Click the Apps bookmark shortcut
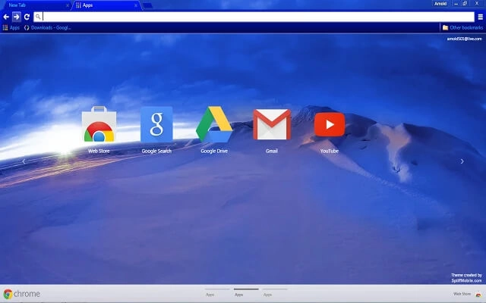Image resolution: width=486 pixels, height=303 pixels. pyautogui.click(x=11, y=27)
